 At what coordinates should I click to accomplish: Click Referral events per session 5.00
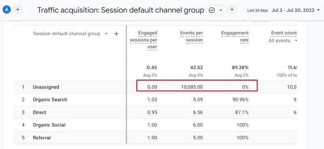(x=198, y=138)
